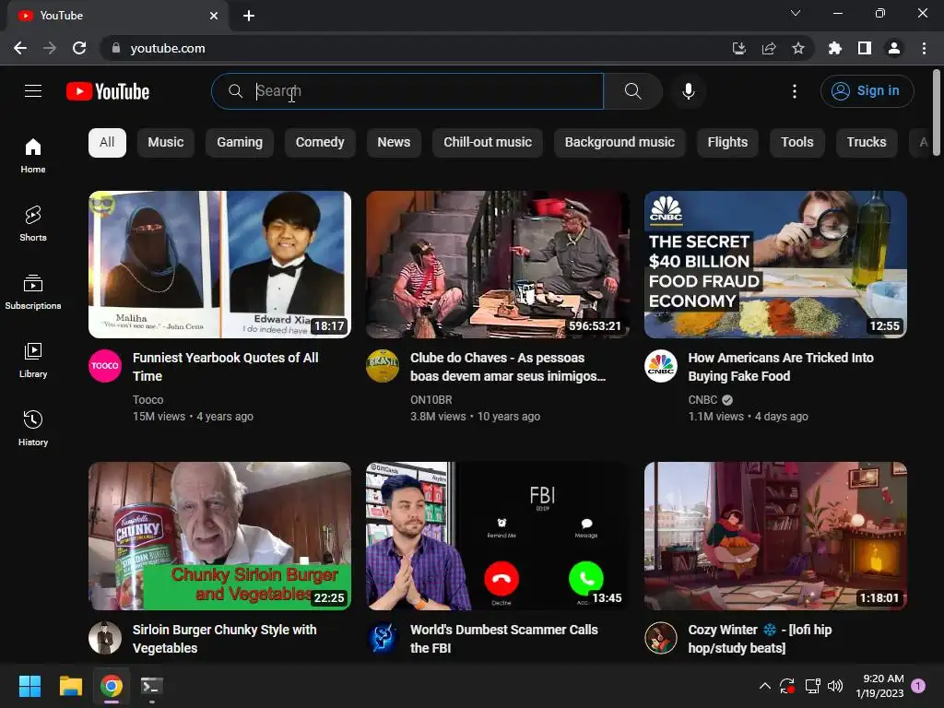Open the volume control in system tray
Image resolution: width=944 pixels, height=708 pixels.
point(835,686)
